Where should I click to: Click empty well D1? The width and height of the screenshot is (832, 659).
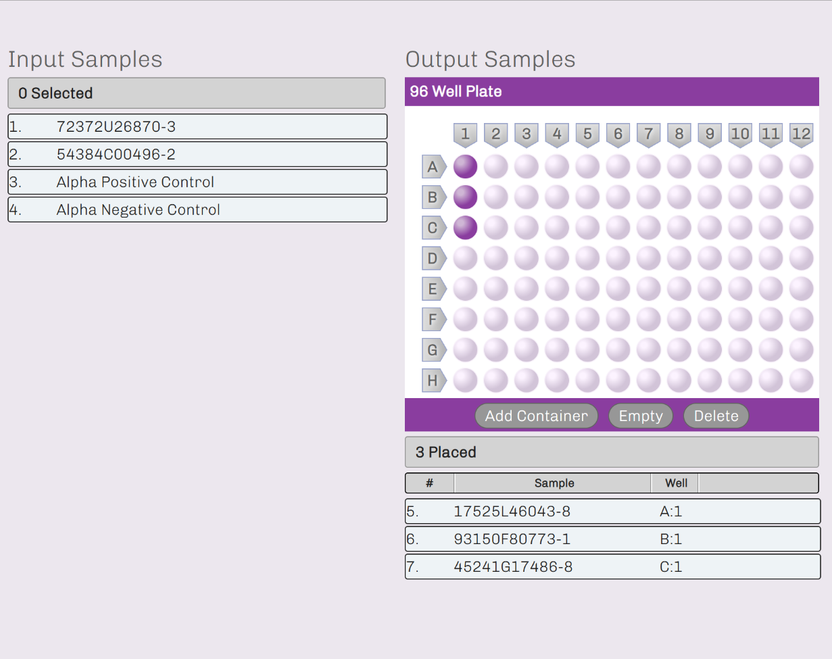[465, 258]
